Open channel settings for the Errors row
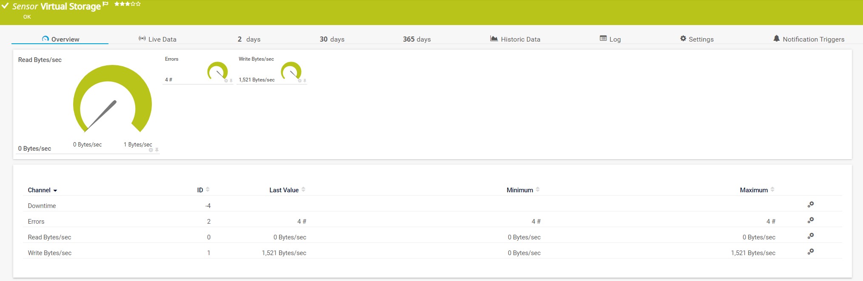Image resolution: width=863 pixels, height=281 pixels. 811,220
